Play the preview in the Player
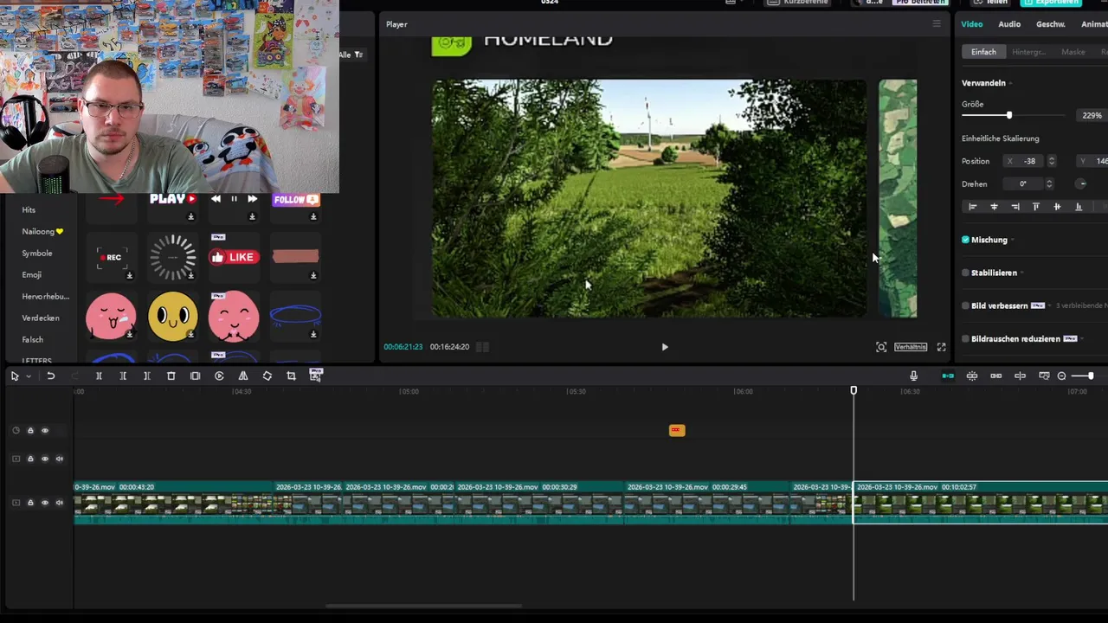Screen dimensions: 1108x623 coord(665,347)
